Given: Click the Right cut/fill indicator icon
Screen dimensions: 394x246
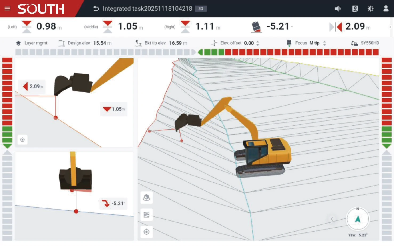Looking at the screenshot, I should coord(185,27).
